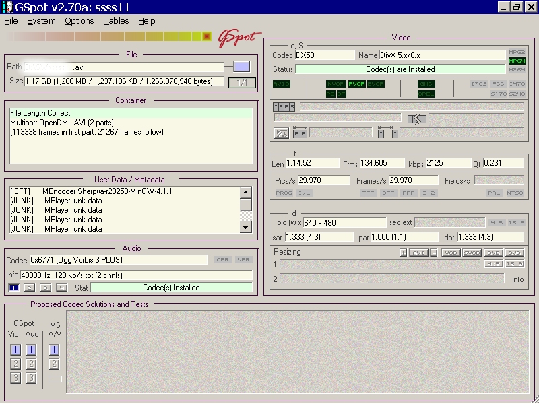Run MS A/V test 2

click(54, 364)
